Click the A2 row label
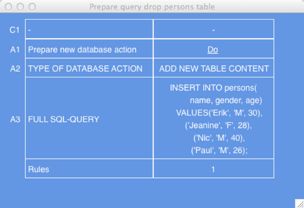This screenshot has height=208, width=304. (15, 69)
